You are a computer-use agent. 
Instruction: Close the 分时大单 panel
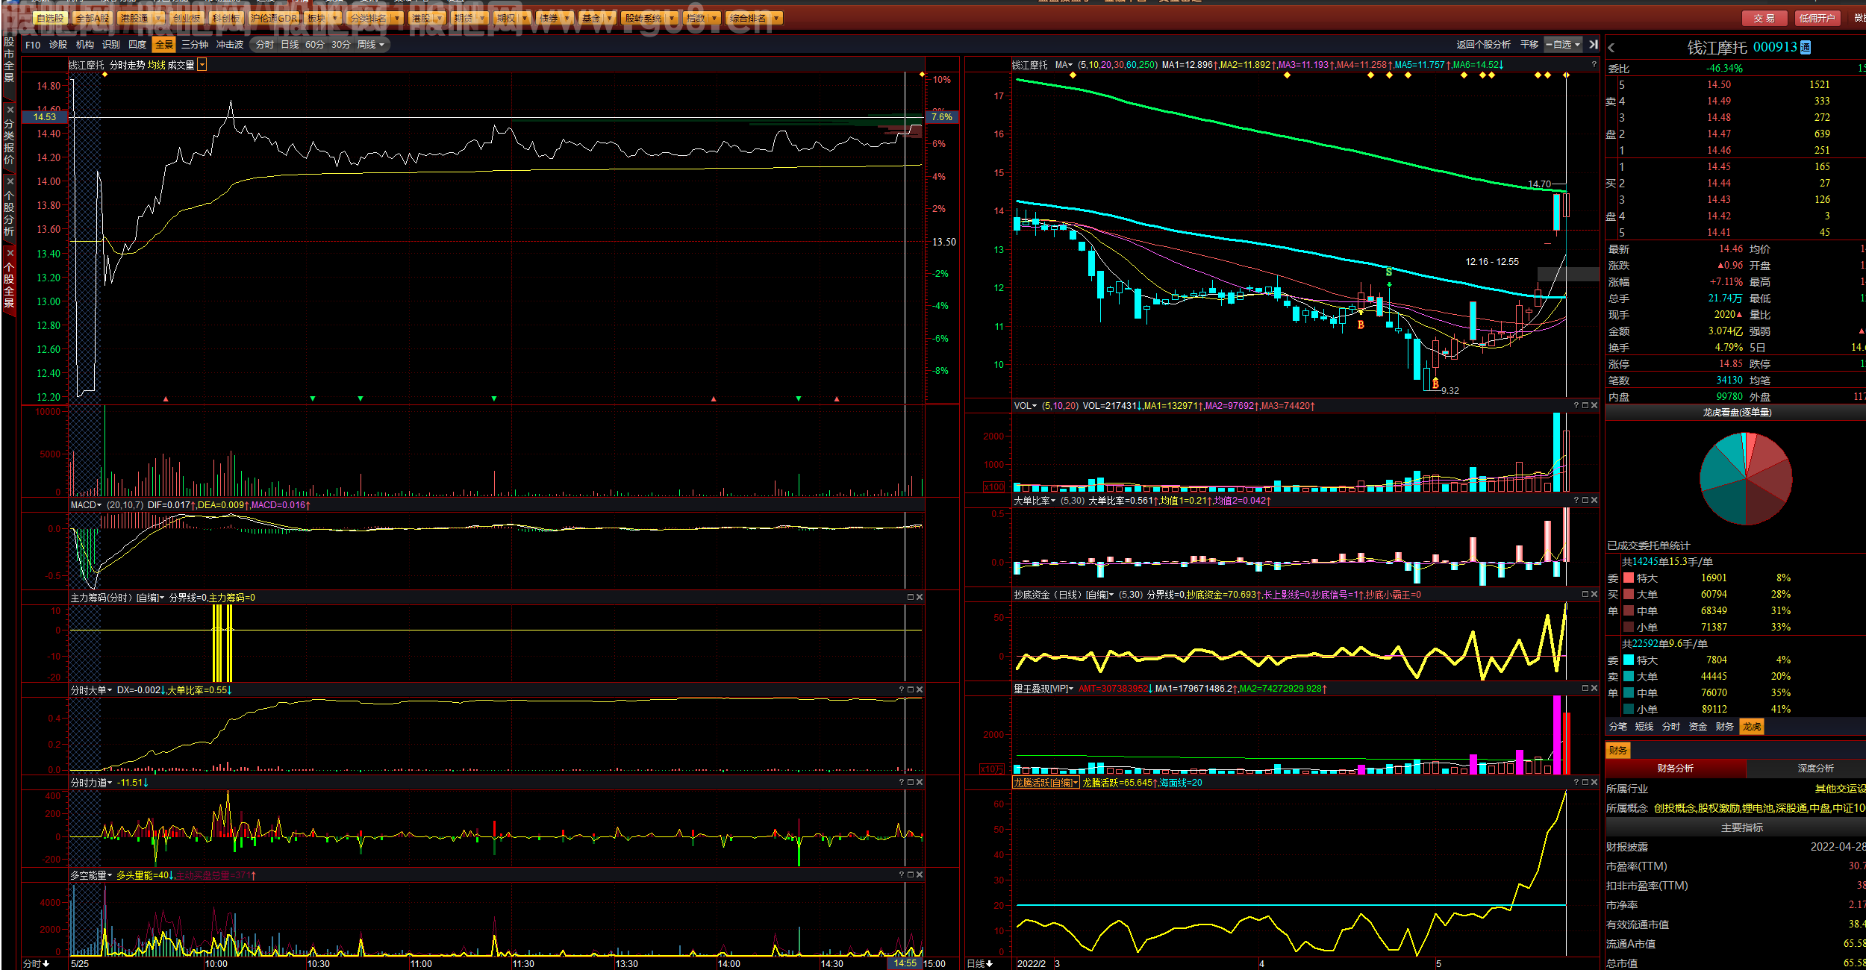coord(920,690)
